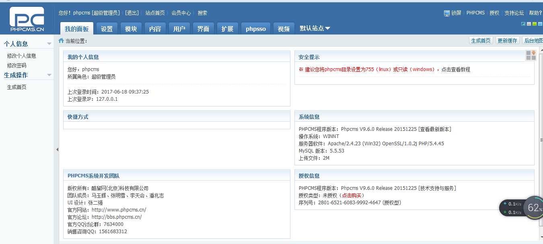Open 修改密码 in the sidebar
This screenshot has width=543, height=244.
pyautogui.click(x=16, y=65)
